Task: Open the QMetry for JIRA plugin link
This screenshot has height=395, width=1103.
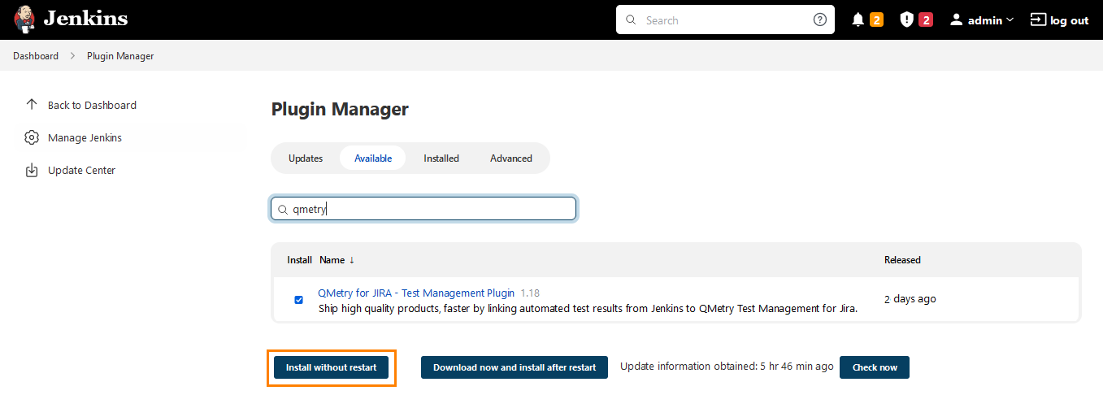Action: point(416,293)
